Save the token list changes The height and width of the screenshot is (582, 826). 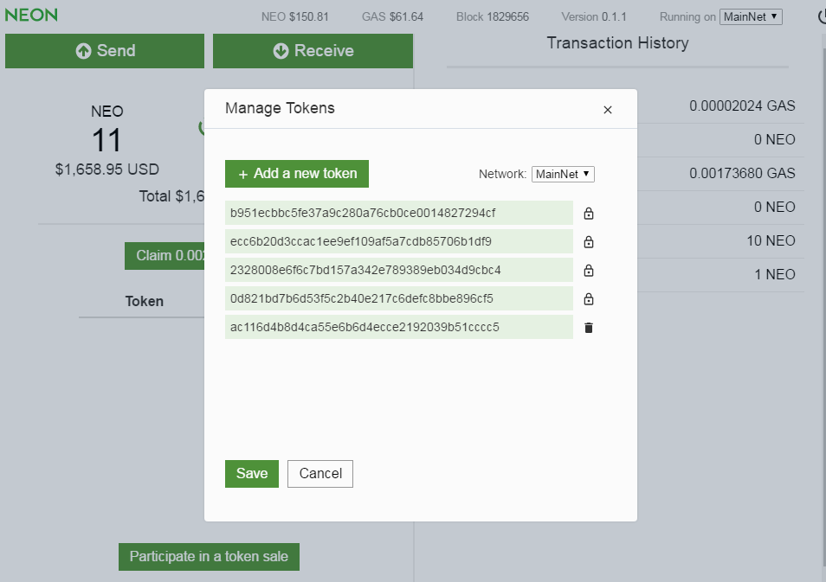tap(251, 473)
